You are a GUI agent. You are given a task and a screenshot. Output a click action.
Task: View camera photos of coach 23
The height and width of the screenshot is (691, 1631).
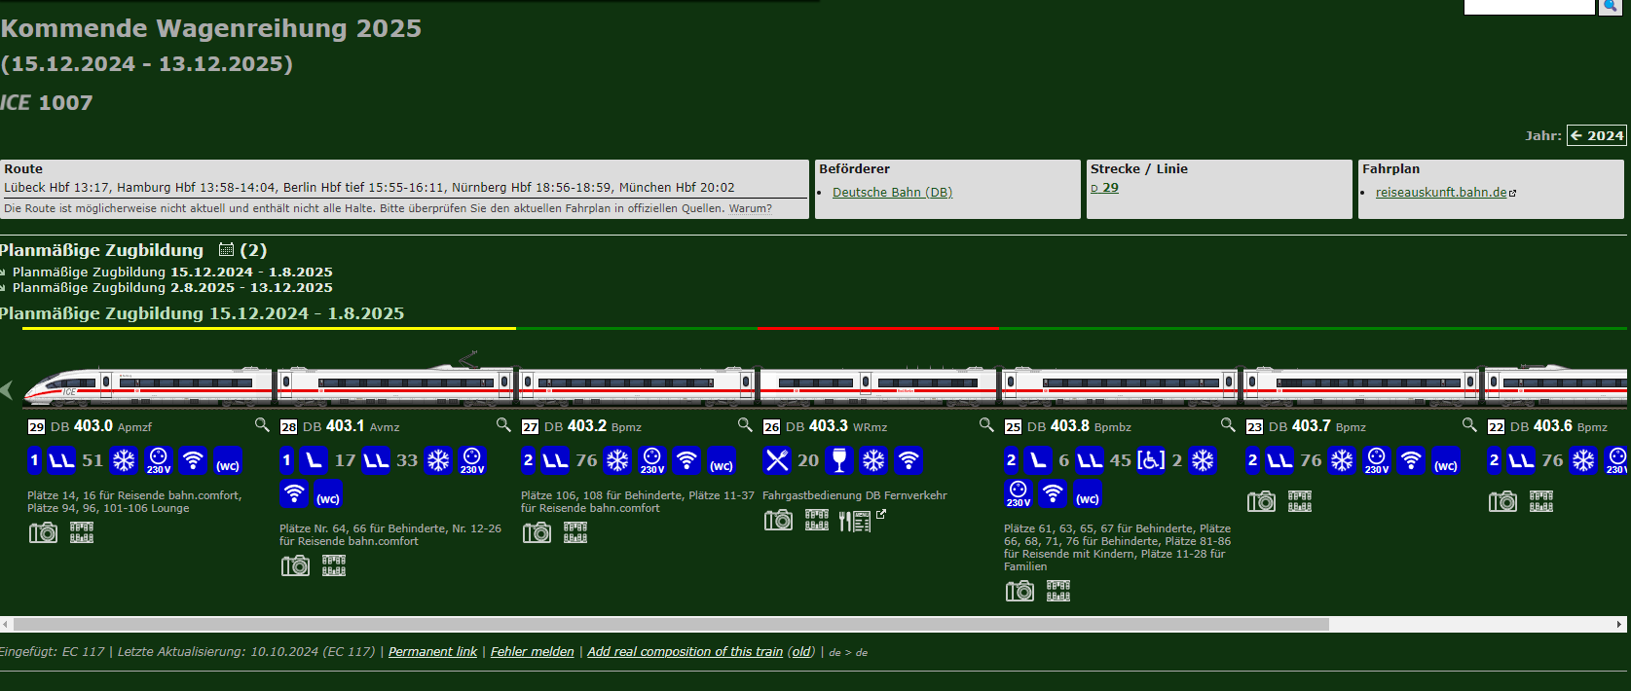pos(1261,501)
